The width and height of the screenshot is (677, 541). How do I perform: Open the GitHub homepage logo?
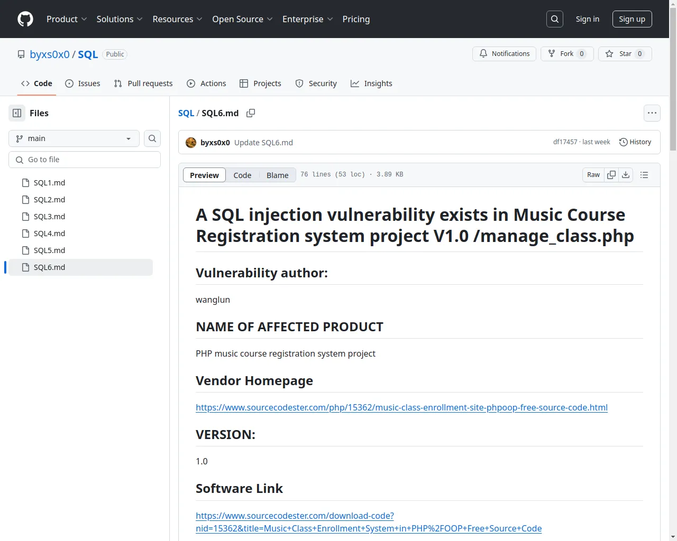[x=25, y=19]
